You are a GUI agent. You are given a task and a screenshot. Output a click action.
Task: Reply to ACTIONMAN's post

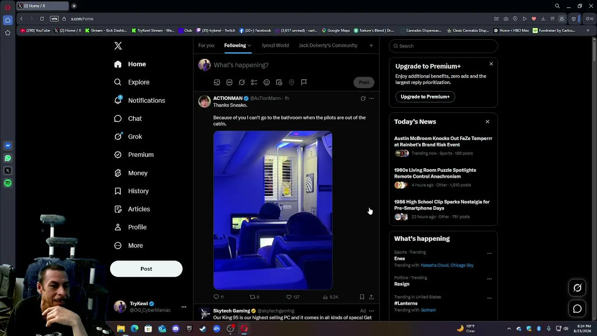[x=218, y=297]
